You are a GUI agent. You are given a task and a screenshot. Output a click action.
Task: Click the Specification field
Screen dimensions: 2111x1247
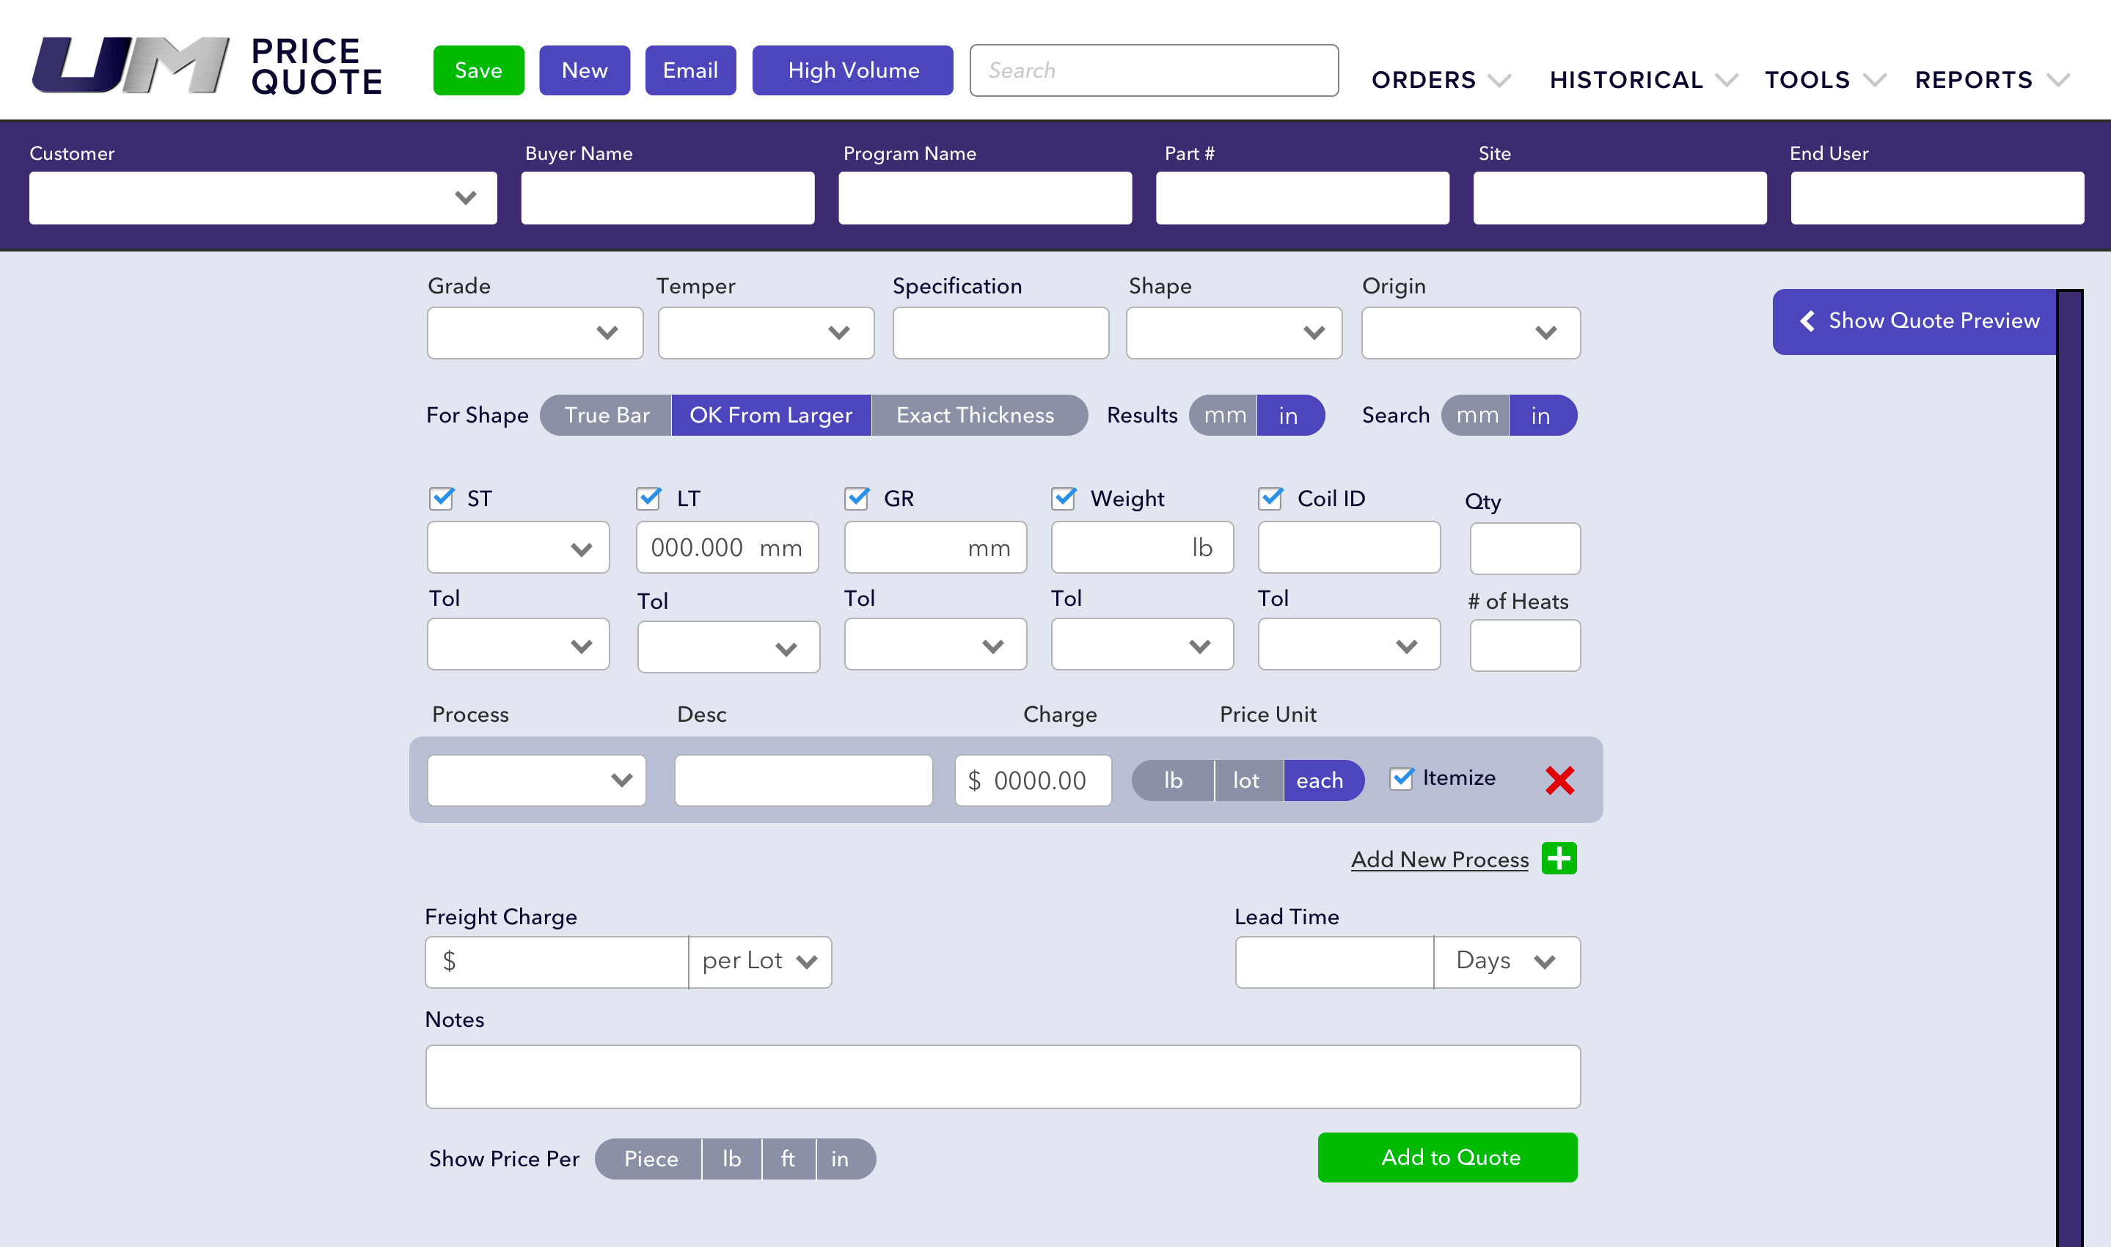click(x=1000, y=333)
